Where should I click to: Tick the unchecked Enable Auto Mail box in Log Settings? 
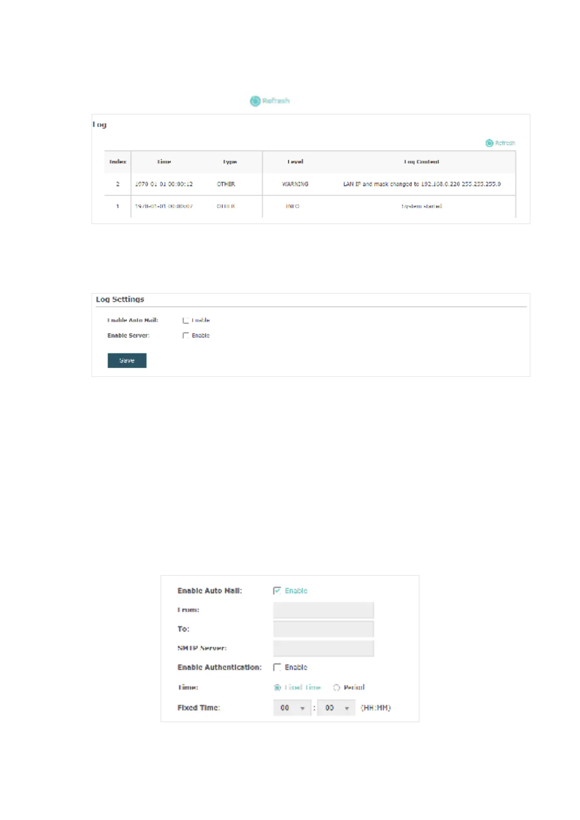click(x=186, y=320)
